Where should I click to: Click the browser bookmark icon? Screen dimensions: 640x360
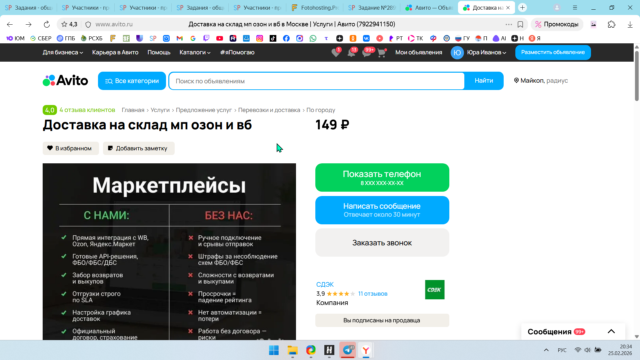pos(520,24)
